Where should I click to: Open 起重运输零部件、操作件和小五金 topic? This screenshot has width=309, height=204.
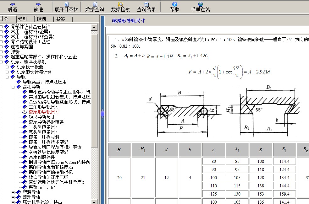pyautogui.click(x=44, y=57)
